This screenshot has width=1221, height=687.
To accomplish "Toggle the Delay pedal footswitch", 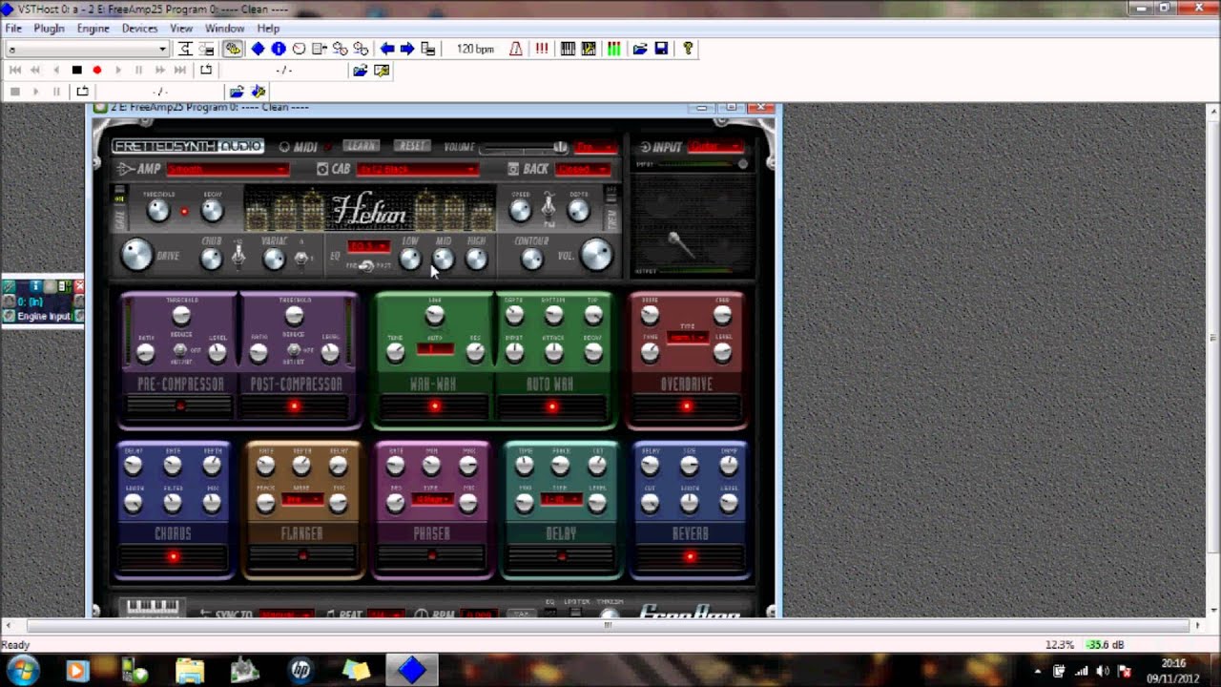I will pos(562,557).
